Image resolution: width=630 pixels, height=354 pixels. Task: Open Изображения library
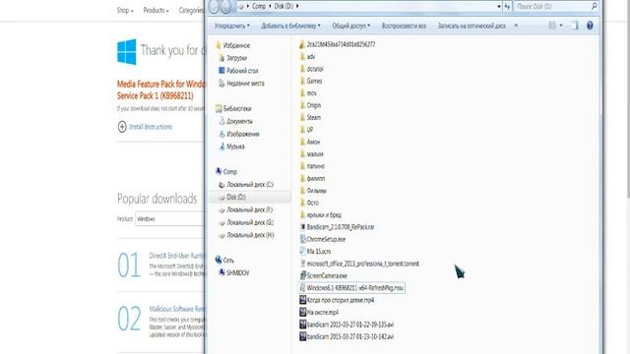[x=243, y=134]
